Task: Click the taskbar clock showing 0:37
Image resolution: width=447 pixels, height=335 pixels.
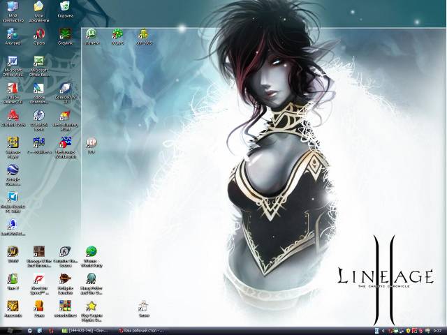Action: pyautogui.click(x=437, y=331)
